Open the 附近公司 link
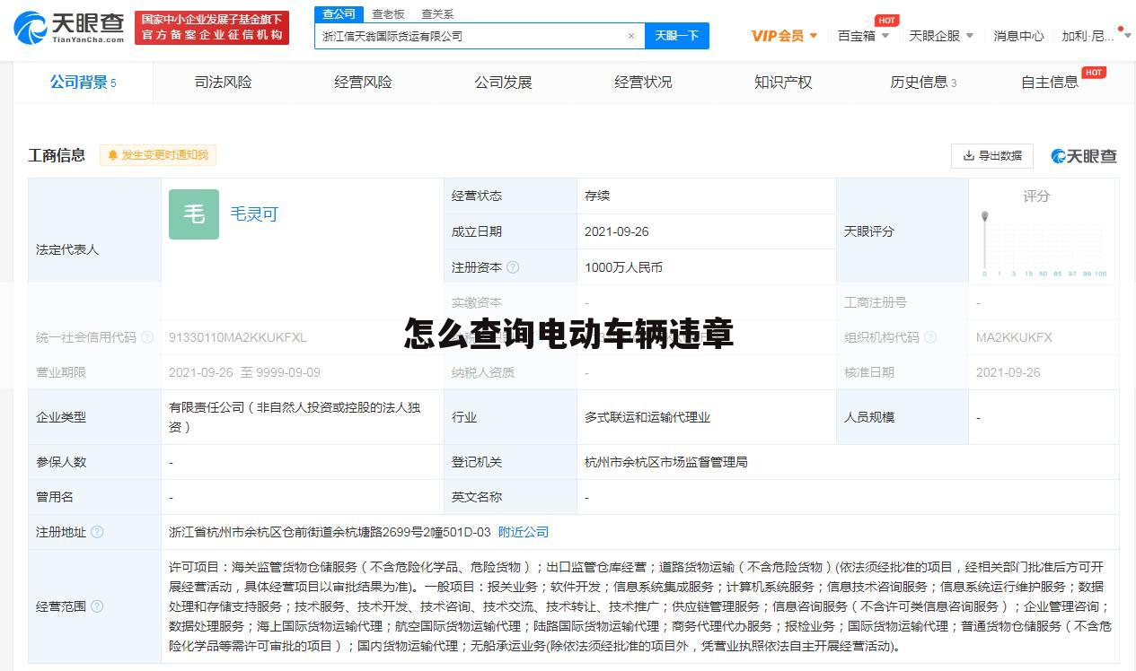The height and width of the screenshot is (671, 1136). [524, 532]
